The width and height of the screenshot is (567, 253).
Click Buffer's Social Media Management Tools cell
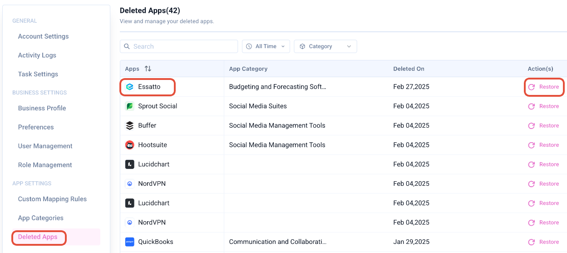point(277,125)
